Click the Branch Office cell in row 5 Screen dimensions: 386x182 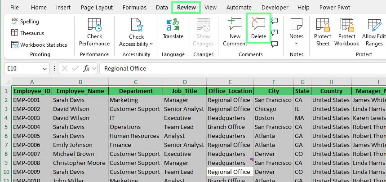230,127
